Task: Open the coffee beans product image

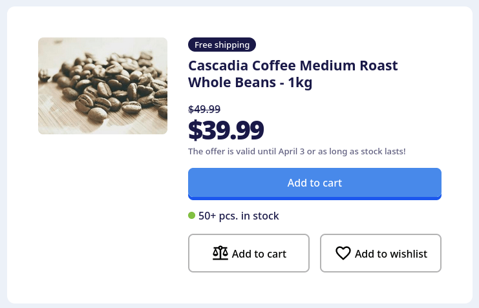Action: (x=103, y=86)
